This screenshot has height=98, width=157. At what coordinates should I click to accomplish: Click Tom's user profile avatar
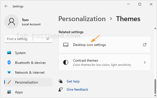tap(12, 22)
